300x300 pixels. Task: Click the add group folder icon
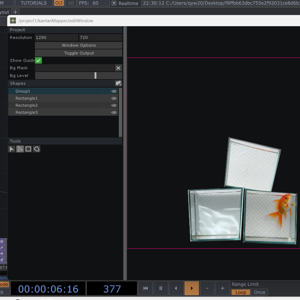pyautogui.click(x=118, y=83)
